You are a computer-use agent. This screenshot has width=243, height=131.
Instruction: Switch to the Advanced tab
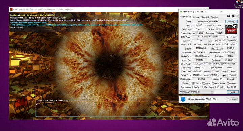tap(205, 17)
